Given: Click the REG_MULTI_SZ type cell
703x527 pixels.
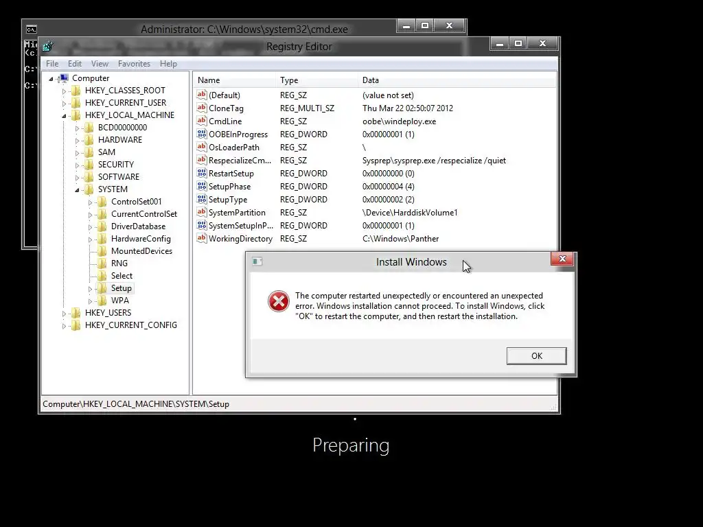Looking at the screenshot, I should (307, 108).
